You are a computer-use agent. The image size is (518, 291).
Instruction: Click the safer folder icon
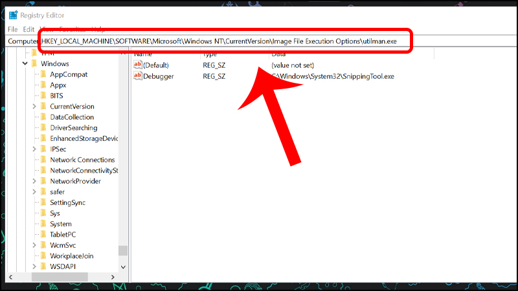coord(43,191)
